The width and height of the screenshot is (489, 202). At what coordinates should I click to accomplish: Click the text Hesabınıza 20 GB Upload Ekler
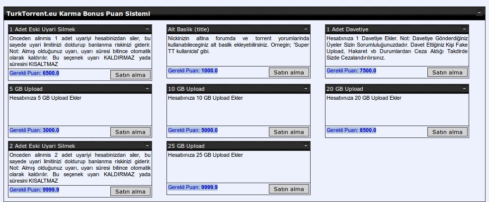364,98
